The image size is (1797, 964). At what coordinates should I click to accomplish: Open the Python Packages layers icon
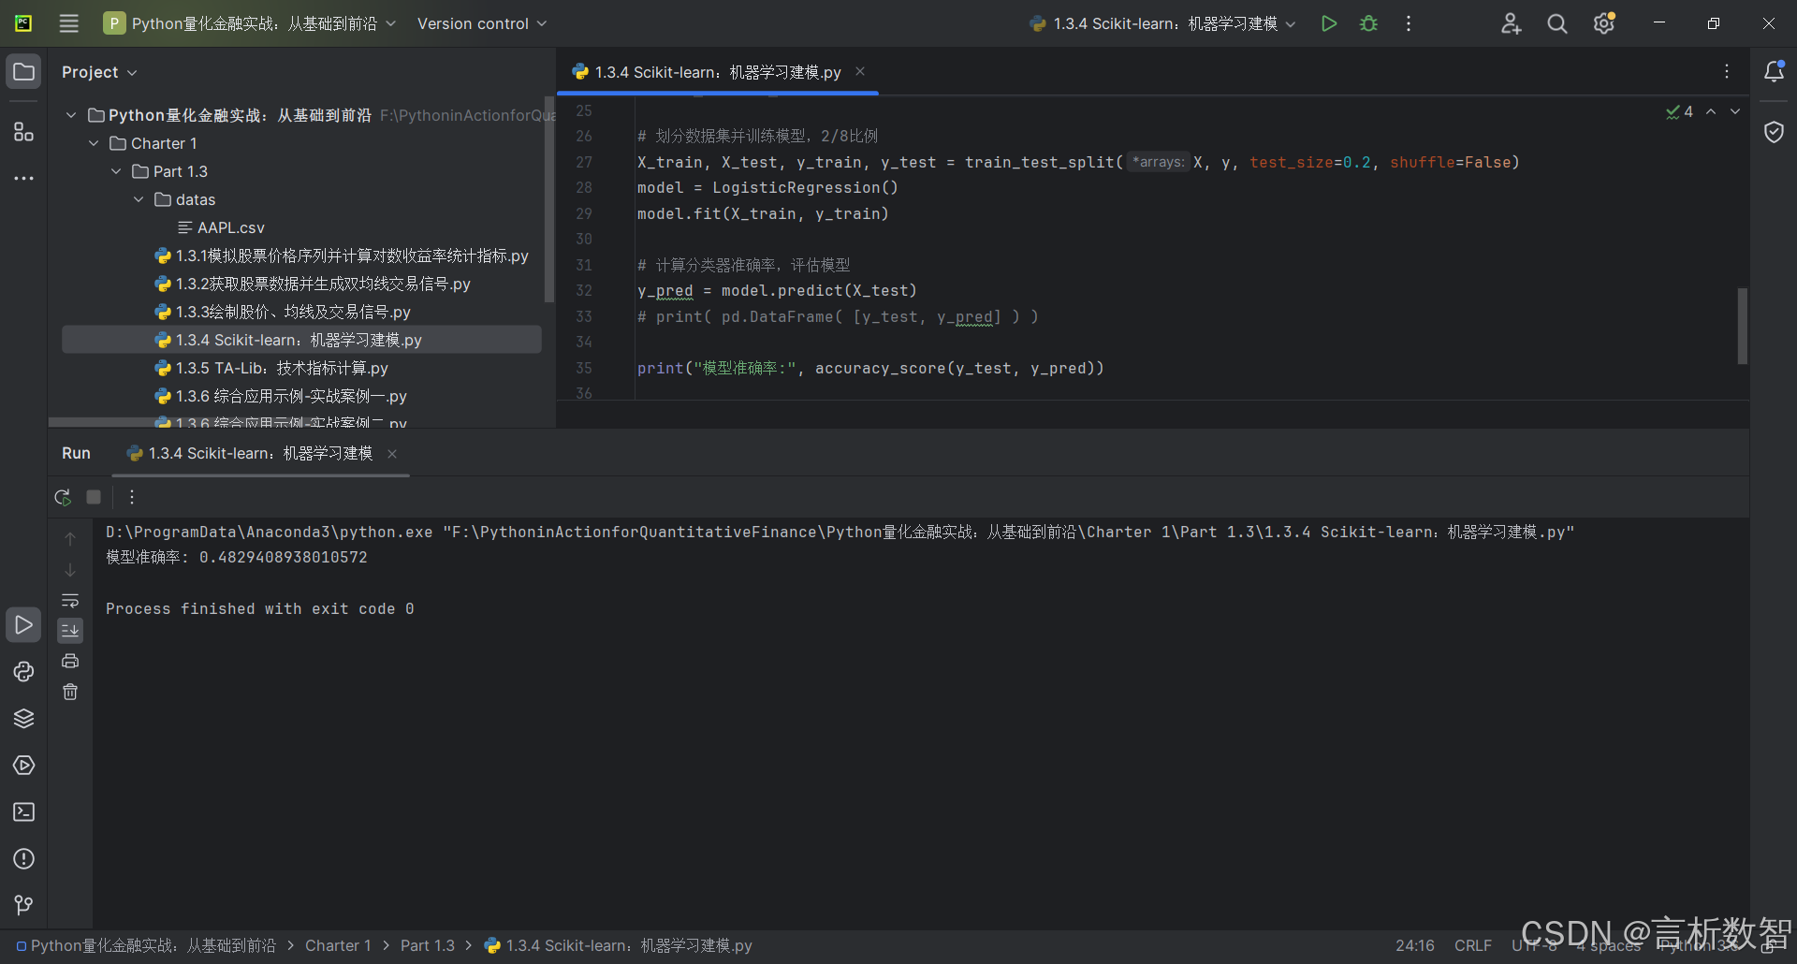[x=24, y=718]
